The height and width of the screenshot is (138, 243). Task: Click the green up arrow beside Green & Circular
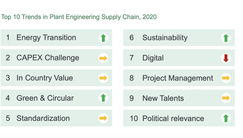[103, 98]
